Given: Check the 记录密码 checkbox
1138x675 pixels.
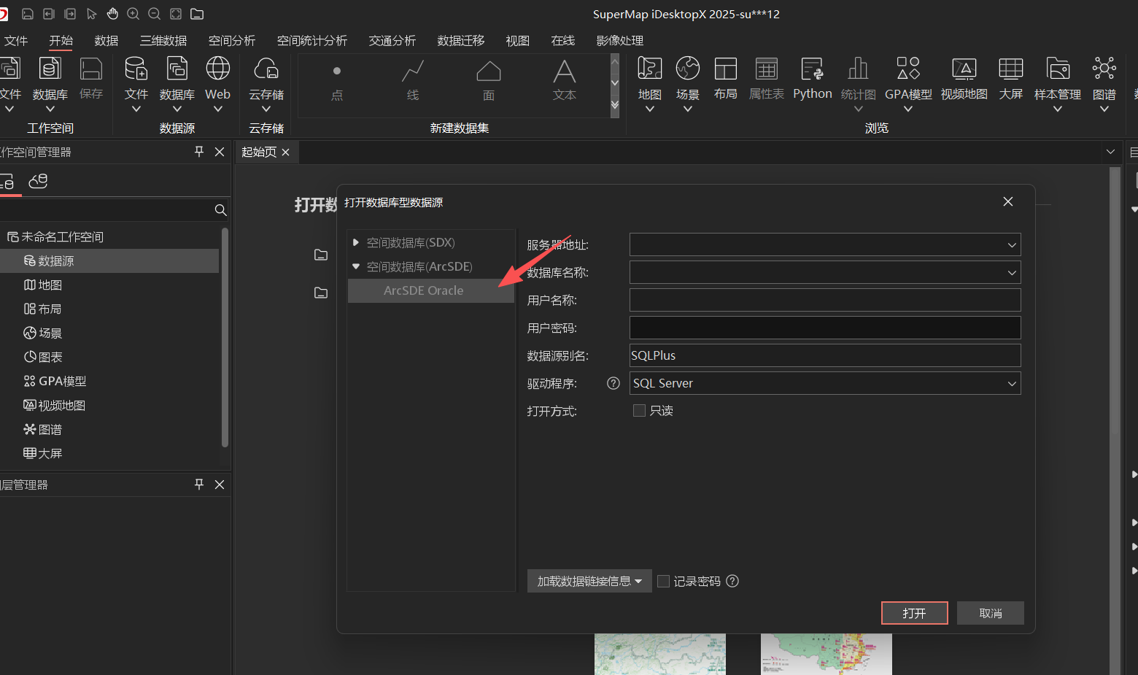Looking at the screenshot, I should pos(664,582).
